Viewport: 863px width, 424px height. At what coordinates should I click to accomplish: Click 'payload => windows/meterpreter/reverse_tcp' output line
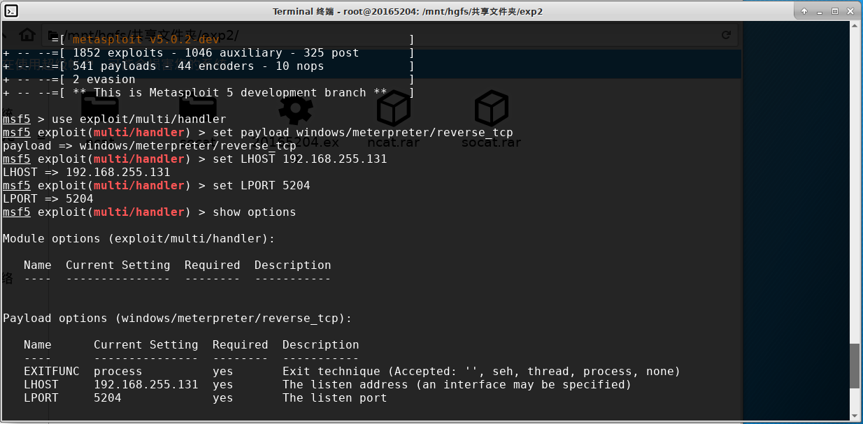pyautogui.click(x=149, y=145)
